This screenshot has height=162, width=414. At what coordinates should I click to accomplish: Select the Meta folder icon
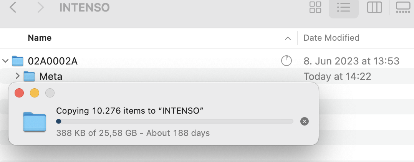29,76
